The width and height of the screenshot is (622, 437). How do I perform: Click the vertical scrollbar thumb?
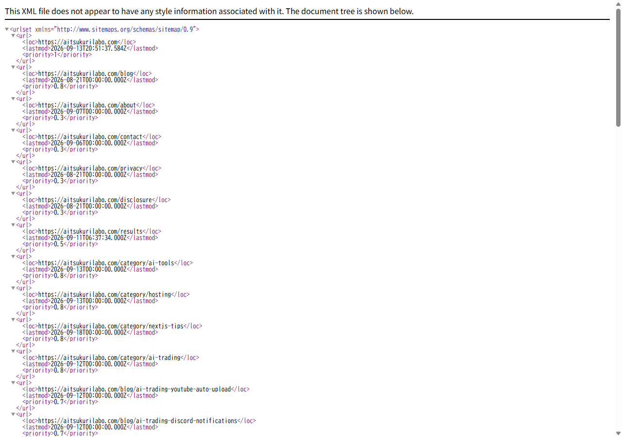[x=618, y=68]
